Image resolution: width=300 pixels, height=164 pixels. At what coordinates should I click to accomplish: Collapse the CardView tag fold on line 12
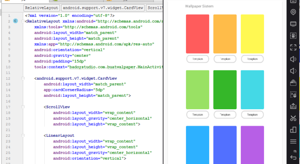[22, 79]
